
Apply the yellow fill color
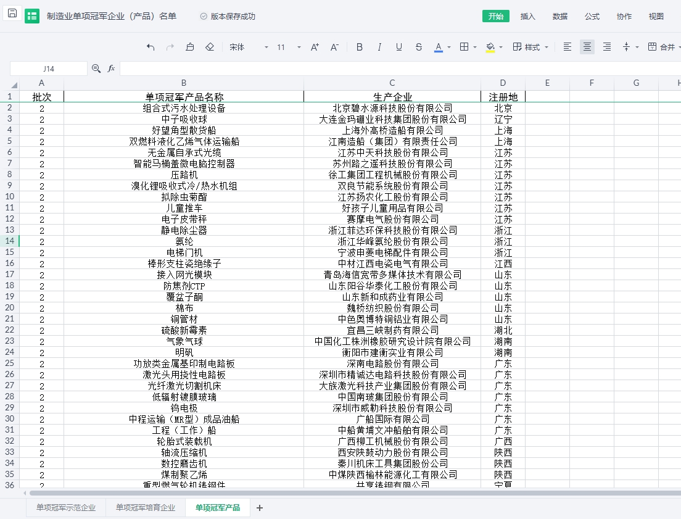click(x=490, y=47)
